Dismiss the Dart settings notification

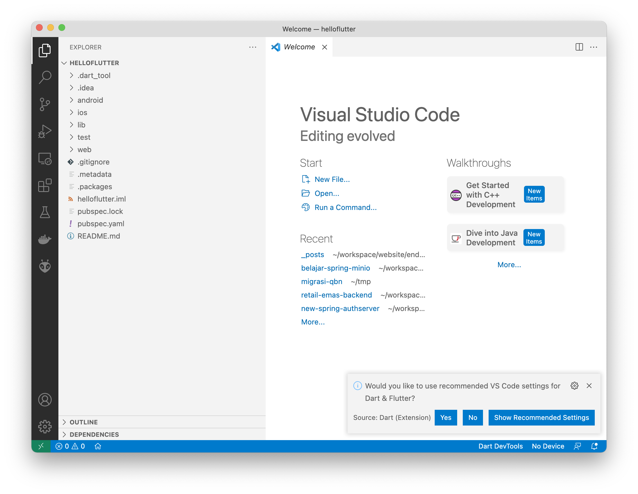point(589,385)
